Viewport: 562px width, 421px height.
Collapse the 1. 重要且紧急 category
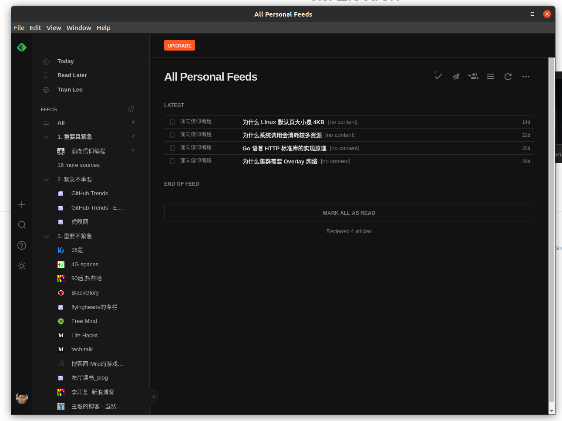46,137
